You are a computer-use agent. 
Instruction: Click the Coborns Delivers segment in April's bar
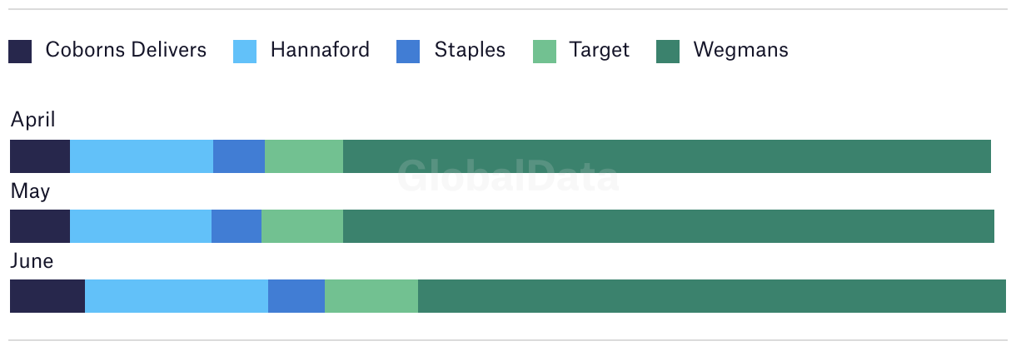40,156
